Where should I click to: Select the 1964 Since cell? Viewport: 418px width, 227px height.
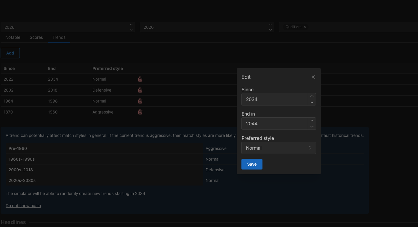click(8, 101)
